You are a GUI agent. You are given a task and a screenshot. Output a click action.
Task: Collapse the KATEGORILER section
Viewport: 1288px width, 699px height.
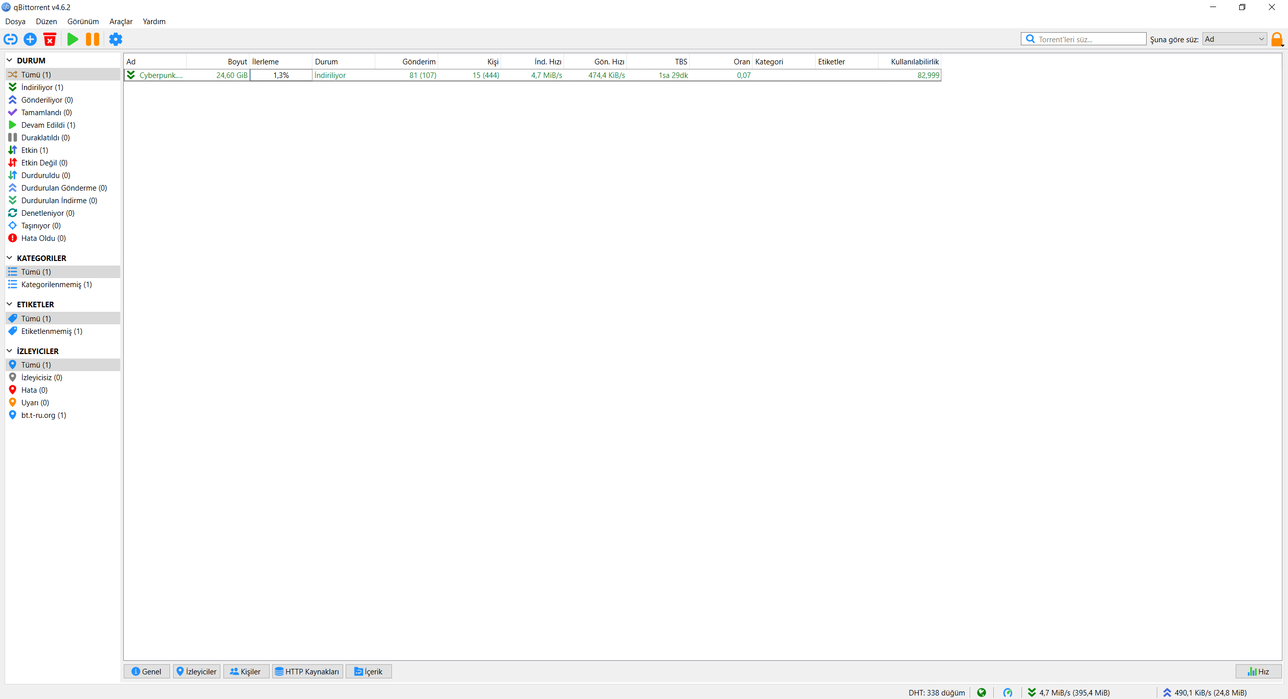(x=10, y=258)
